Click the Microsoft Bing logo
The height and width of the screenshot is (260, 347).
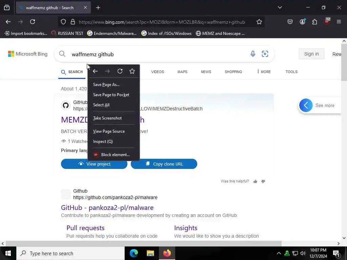coord(28,54)
